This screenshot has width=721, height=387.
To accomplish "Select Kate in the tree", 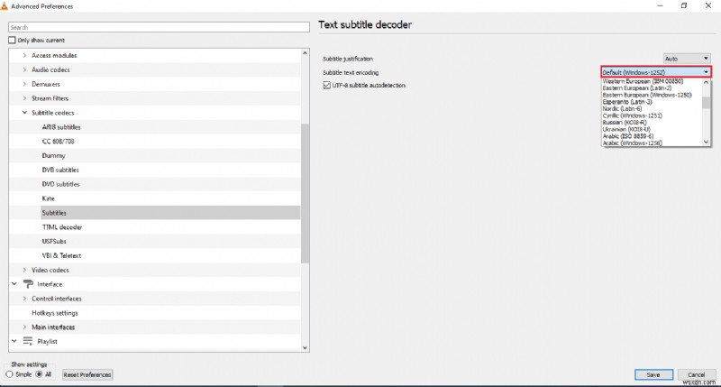I will 49,198.
